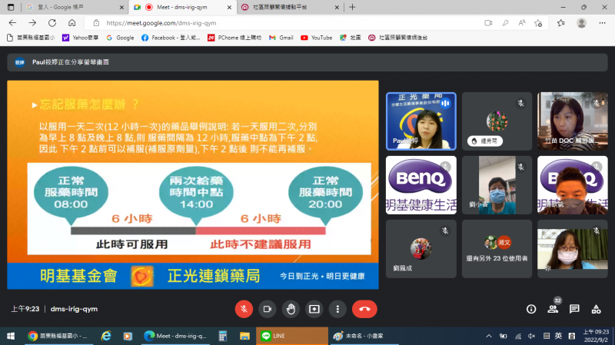Toggle the camera button off

tap(268, 309)
